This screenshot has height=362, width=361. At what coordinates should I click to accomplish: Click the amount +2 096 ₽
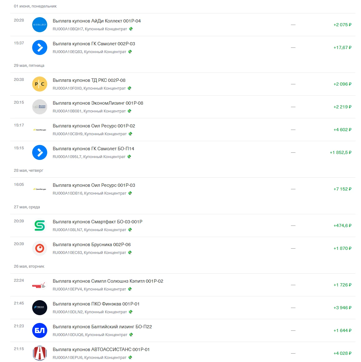coord(342,84)
